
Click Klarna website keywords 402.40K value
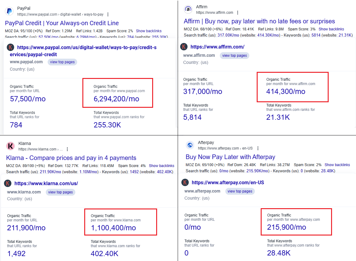105,254
